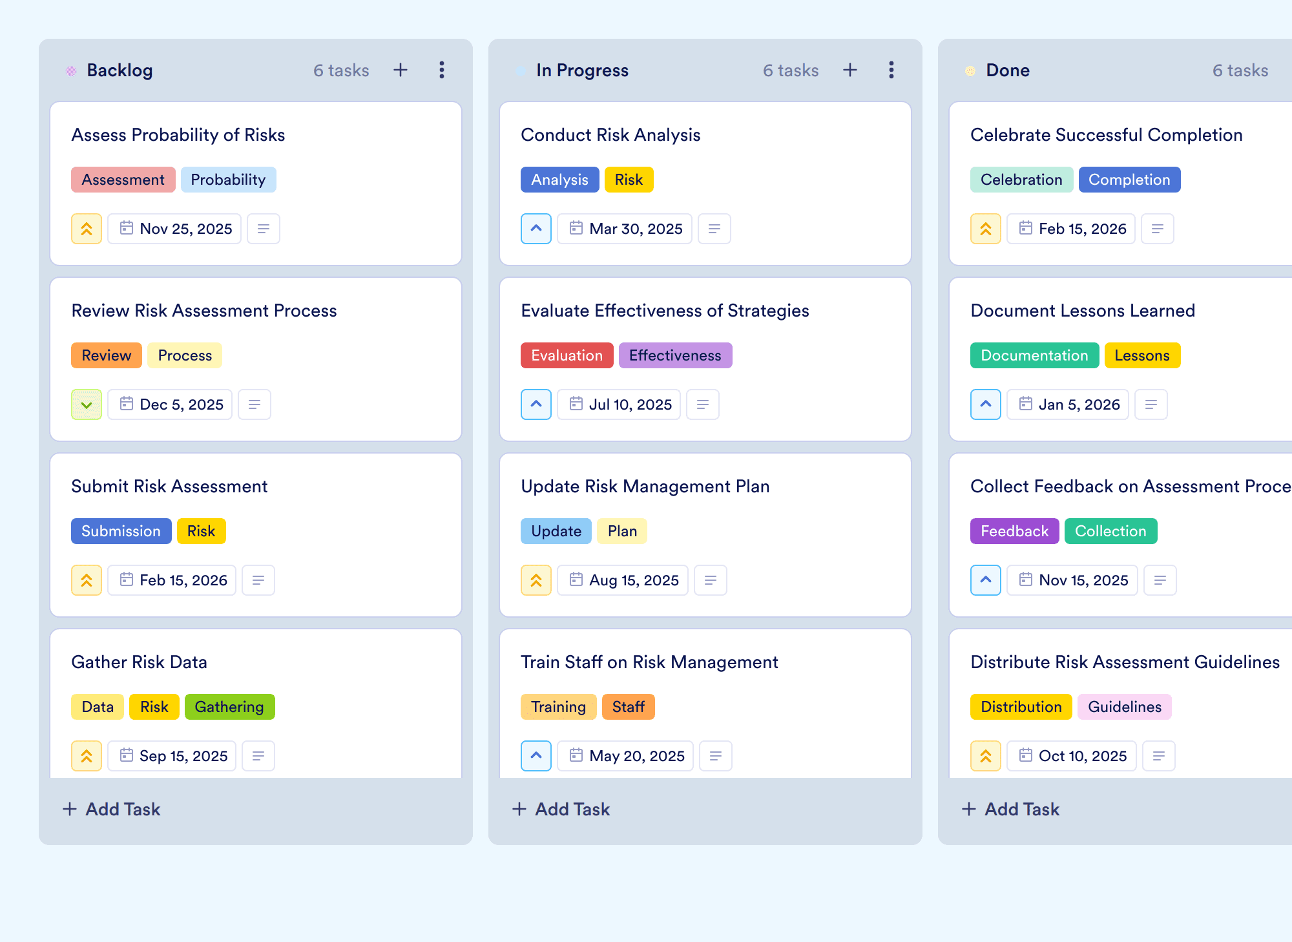Open the In Progress column three-dot menu

pyautogui.click(x=891, y=70)
